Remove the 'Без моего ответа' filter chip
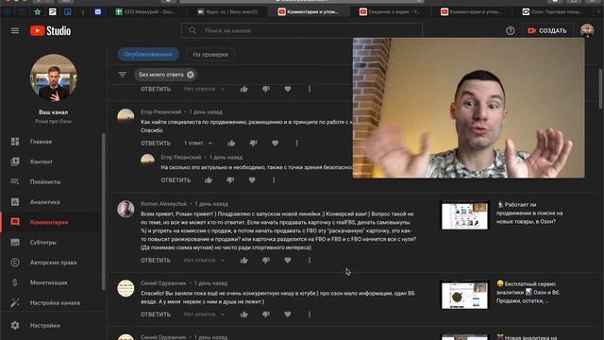Image resolution: width=604 pixels, height=340 pixels. click(x=191, y=75)
